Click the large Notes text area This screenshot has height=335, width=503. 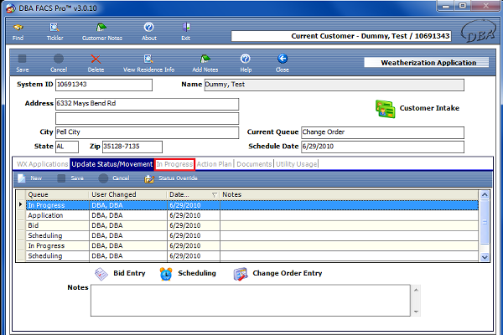pos(251,301)
